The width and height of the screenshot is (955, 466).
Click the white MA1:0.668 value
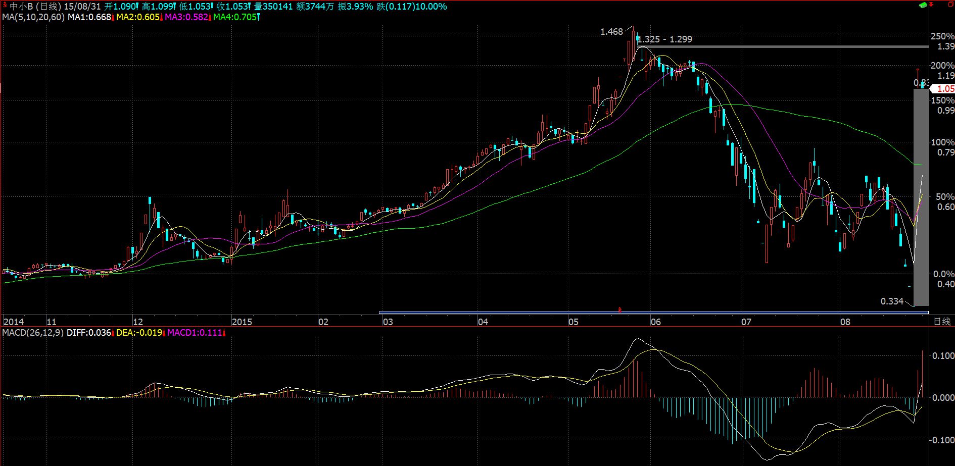coord(89,17)
